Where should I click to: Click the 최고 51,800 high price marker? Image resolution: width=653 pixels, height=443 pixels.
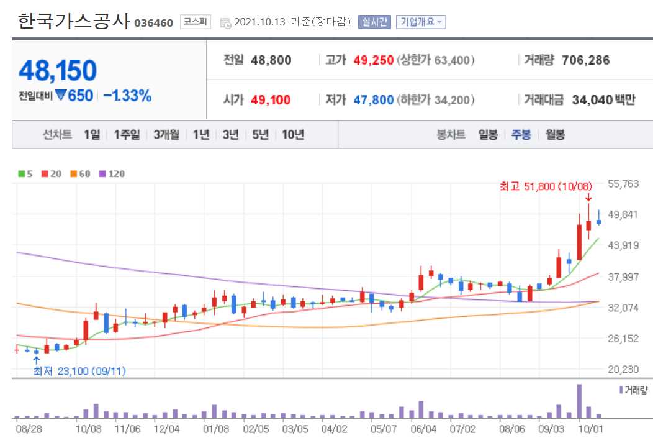pos(544,186)
